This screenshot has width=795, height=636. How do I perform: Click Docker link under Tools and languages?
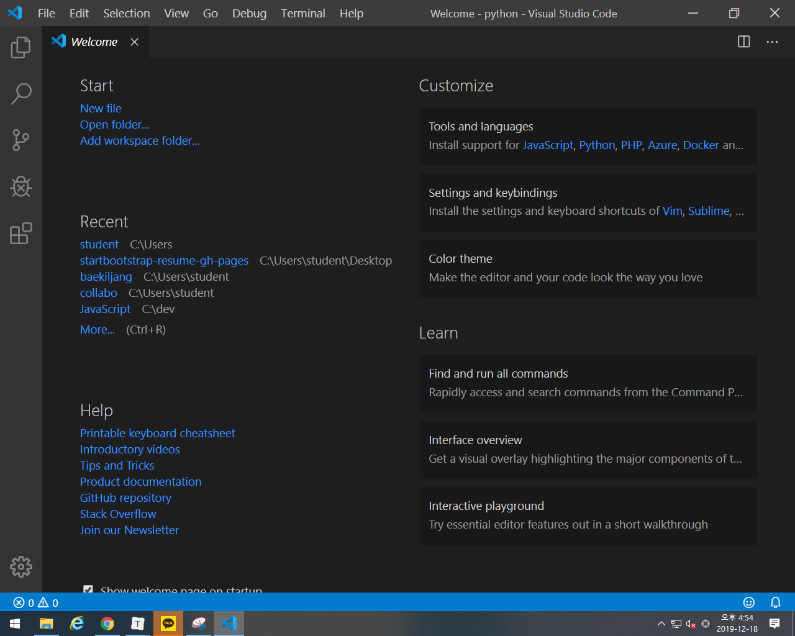(701, 145)
